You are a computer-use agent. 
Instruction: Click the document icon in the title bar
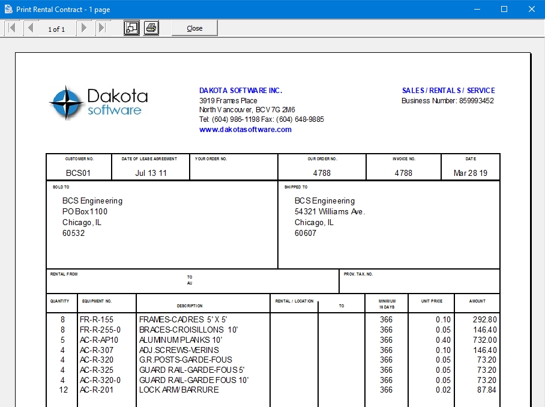[8, 10]
